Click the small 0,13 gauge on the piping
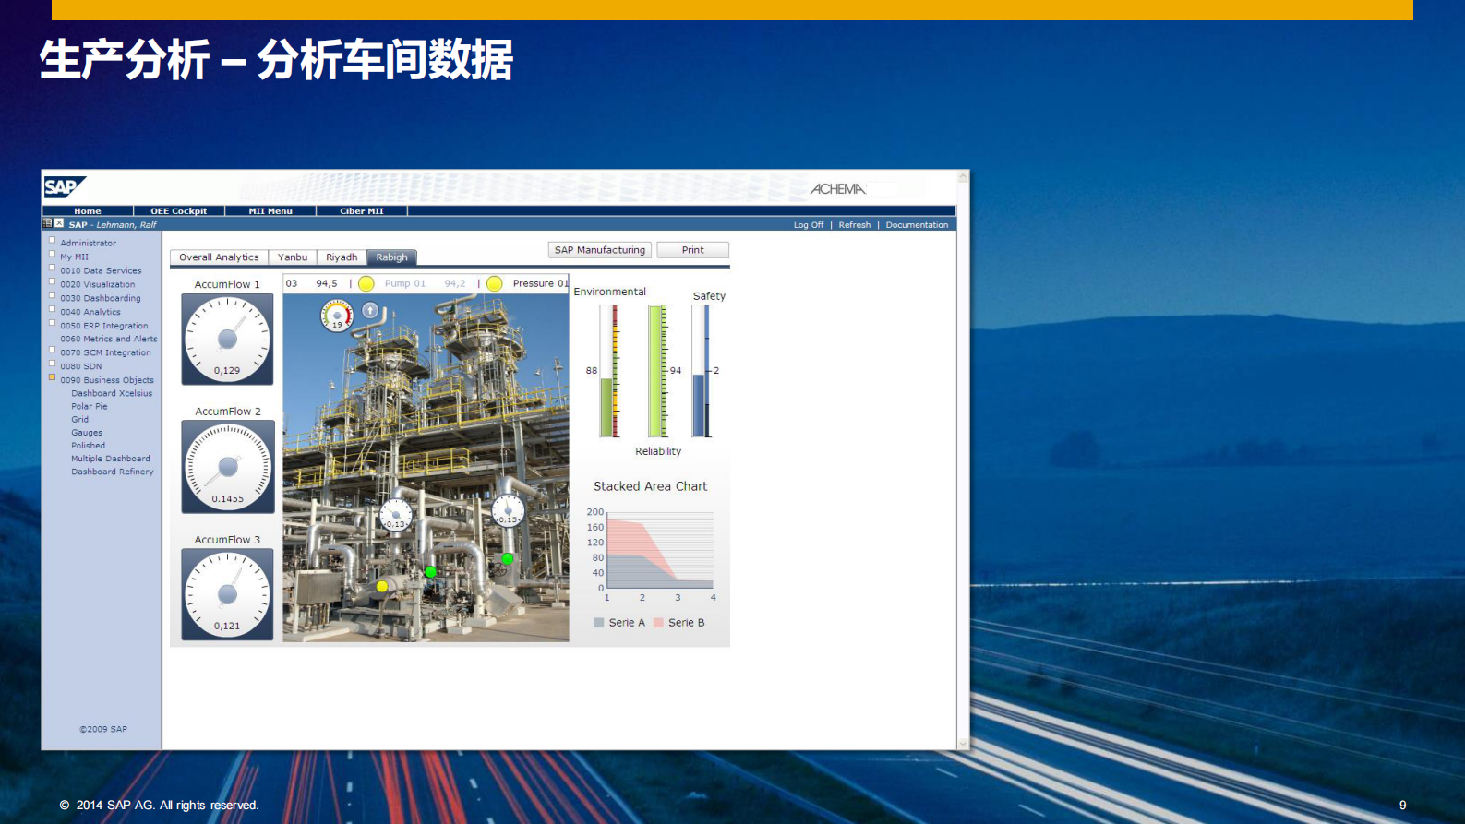 click(x=396, y=515)
